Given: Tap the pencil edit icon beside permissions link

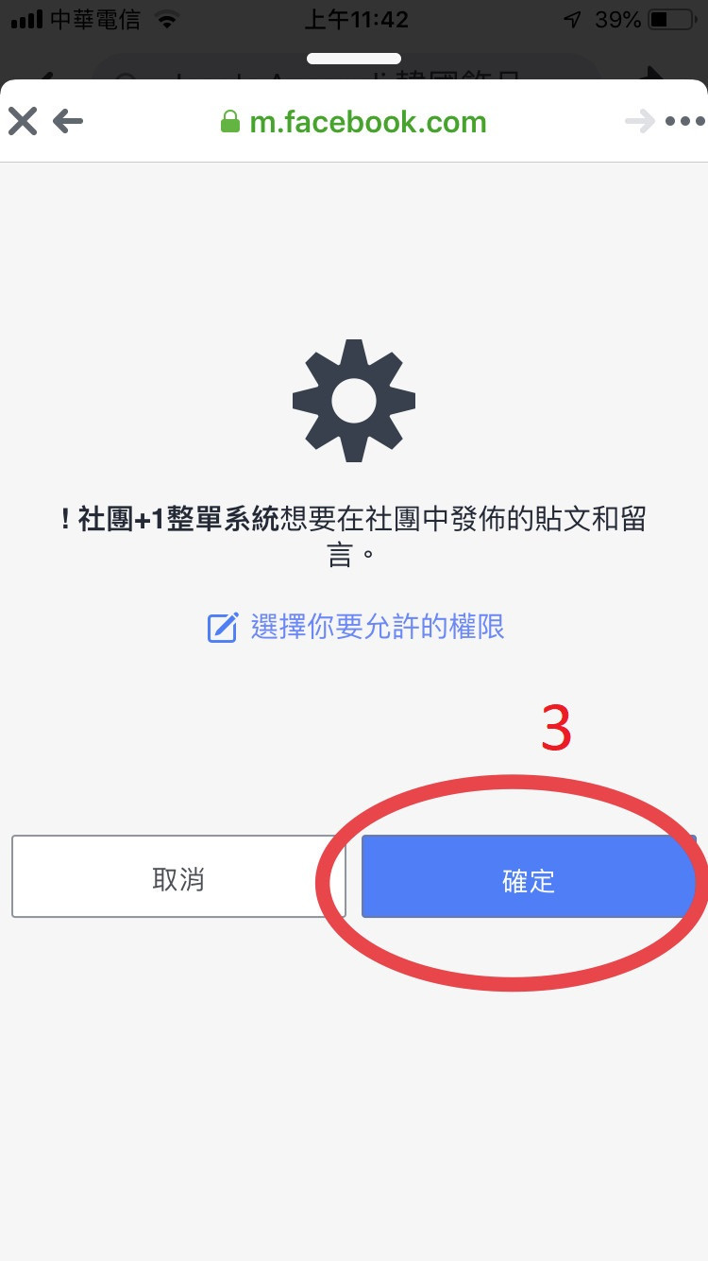Looking at the screenshot, I should (222, 628).
